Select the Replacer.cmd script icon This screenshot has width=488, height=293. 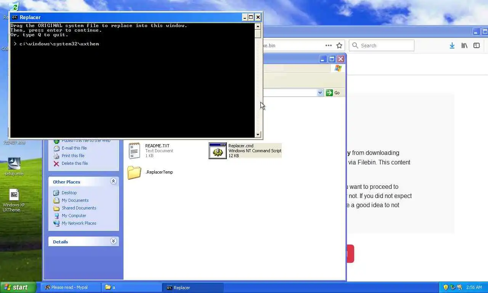[218, 151]
